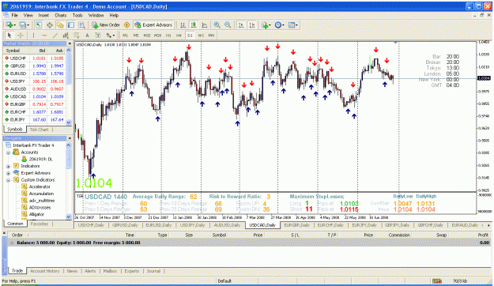This screenshot has width=494, height=286.
Task: Click the Zoom In magnifier icon
Action: tap(217, 24)
